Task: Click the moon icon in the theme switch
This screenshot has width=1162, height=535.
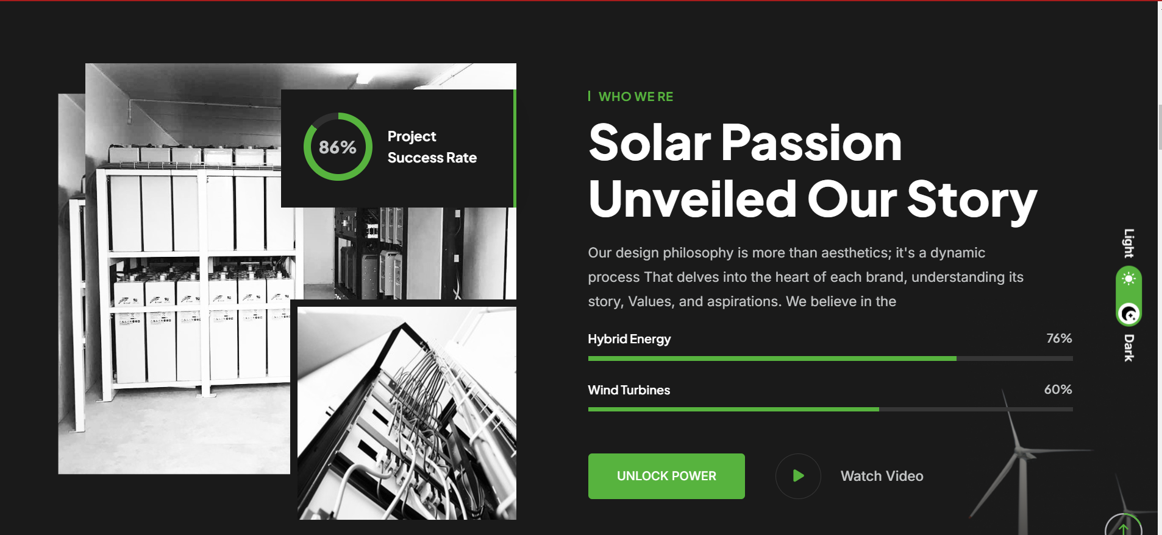Action: click(1128, 314)
